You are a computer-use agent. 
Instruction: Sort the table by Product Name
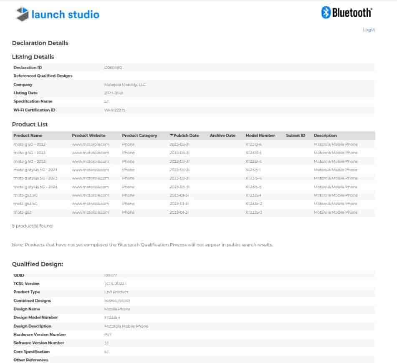[28, 136]
